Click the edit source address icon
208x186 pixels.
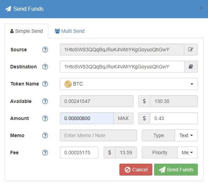[x=191, y=50]
